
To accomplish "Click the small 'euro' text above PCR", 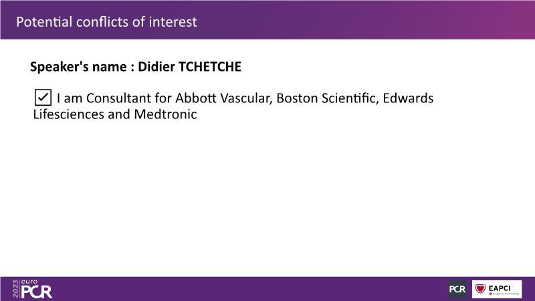I will pos(29,282).
